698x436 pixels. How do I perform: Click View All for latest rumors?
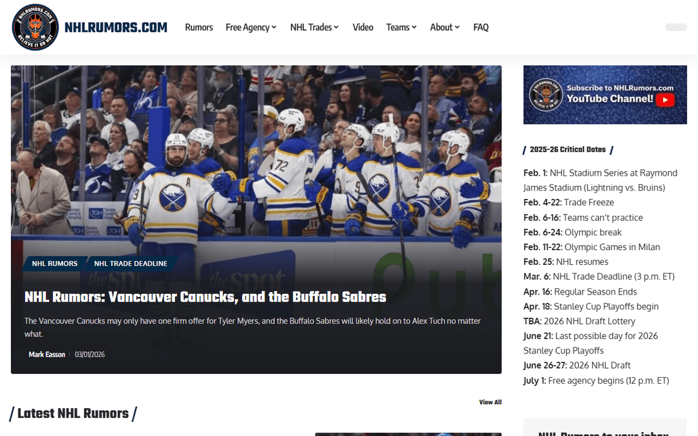490,402
